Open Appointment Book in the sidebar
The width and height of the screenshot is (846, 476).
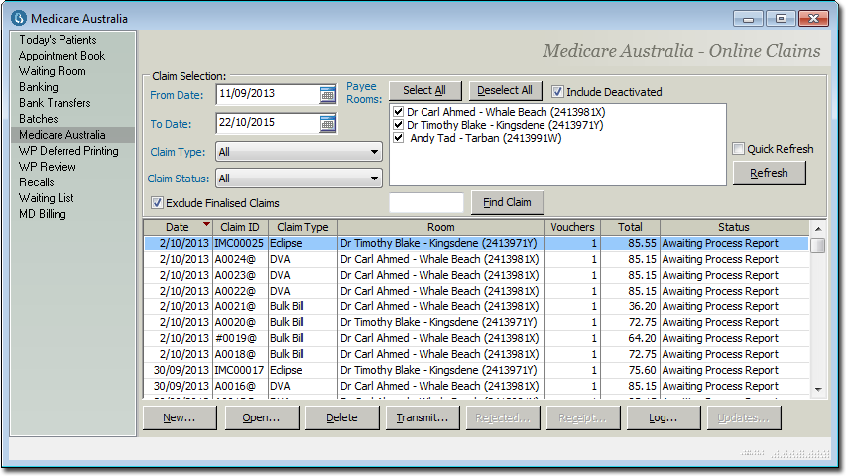pos(61,56)
